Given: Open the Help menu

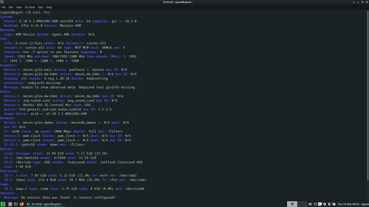Looking at the screenshot, I should coord(49,7).
